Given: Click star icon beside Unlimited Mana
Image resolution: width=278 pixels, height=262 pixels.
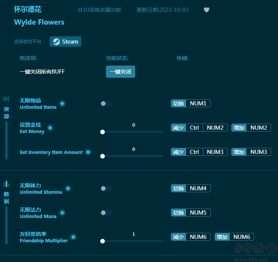Looking at the screenshot, I should tap(62, 213).
